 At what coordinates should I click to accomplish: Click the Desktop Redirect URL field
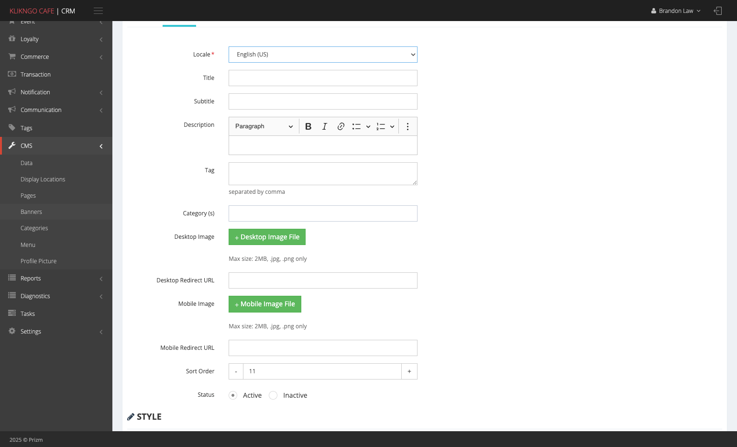323,280
